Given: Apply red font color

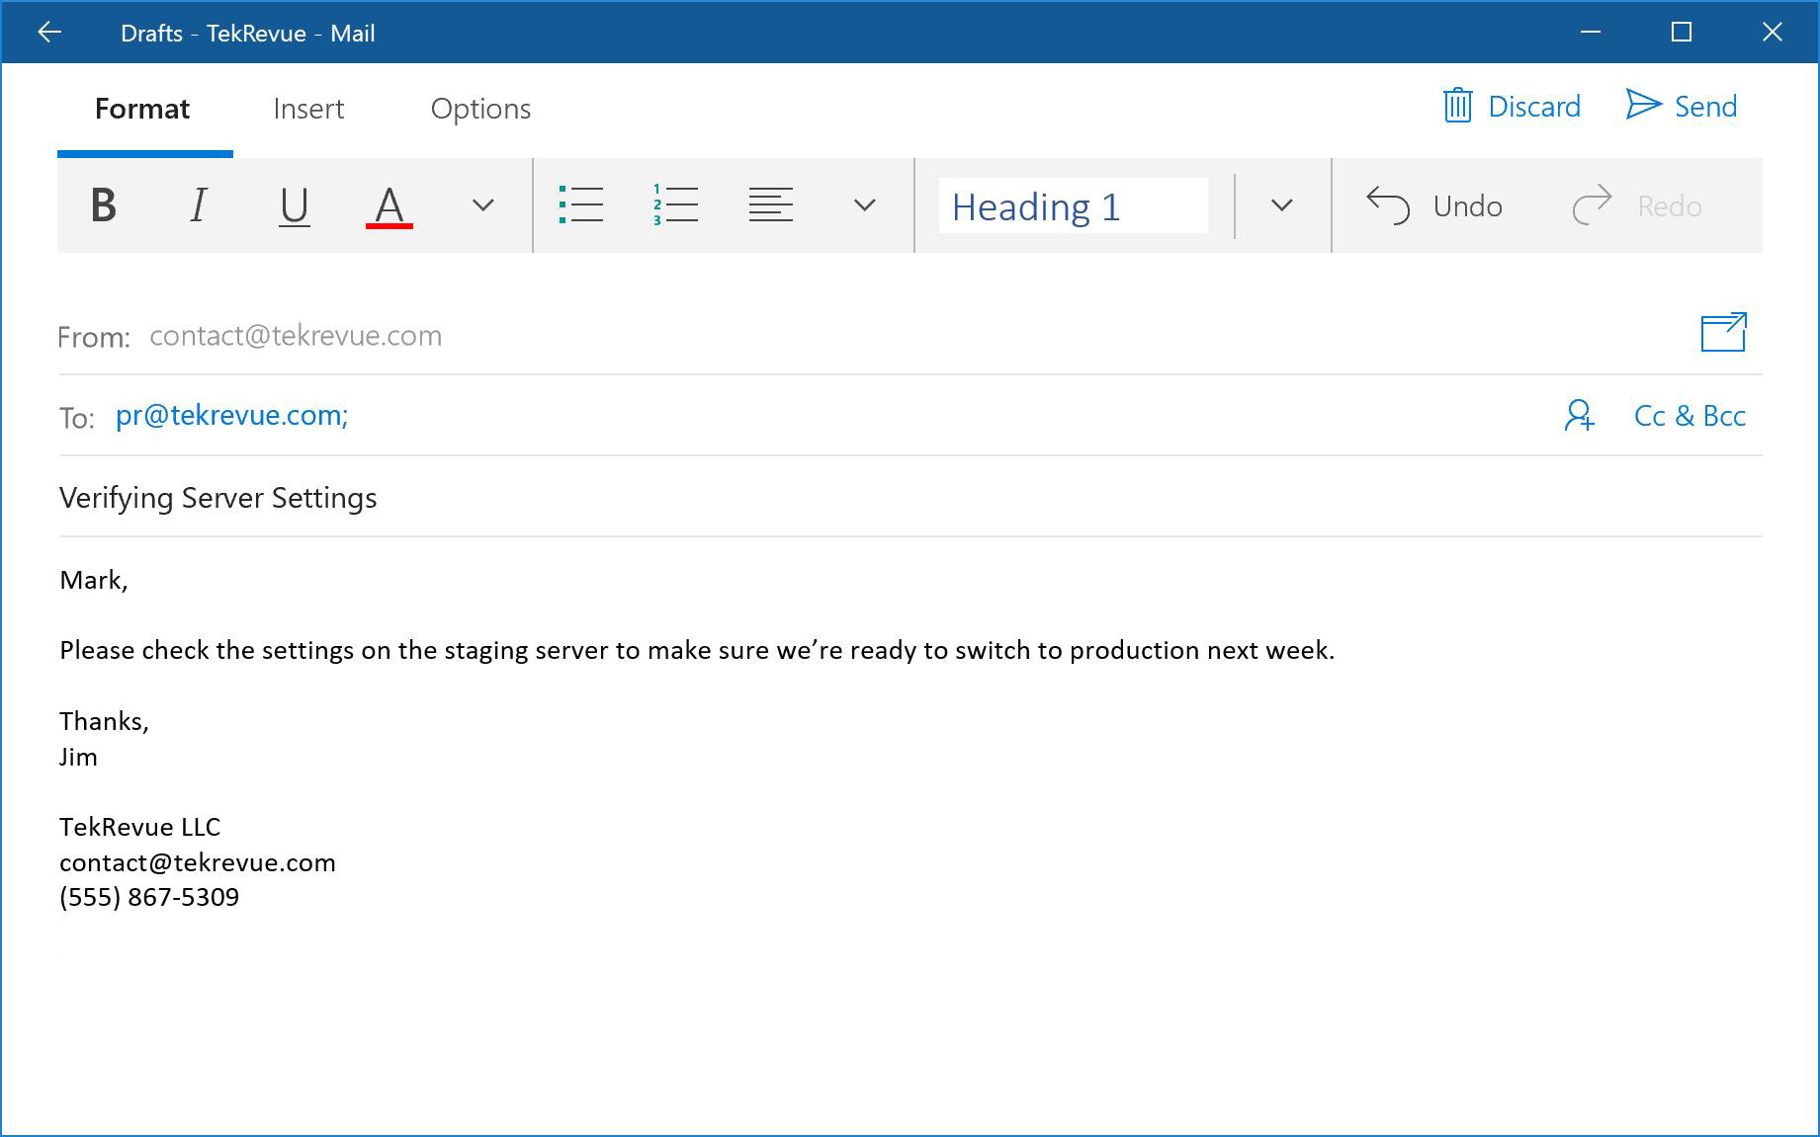Looking at the screenshot, I should point(390,206).
